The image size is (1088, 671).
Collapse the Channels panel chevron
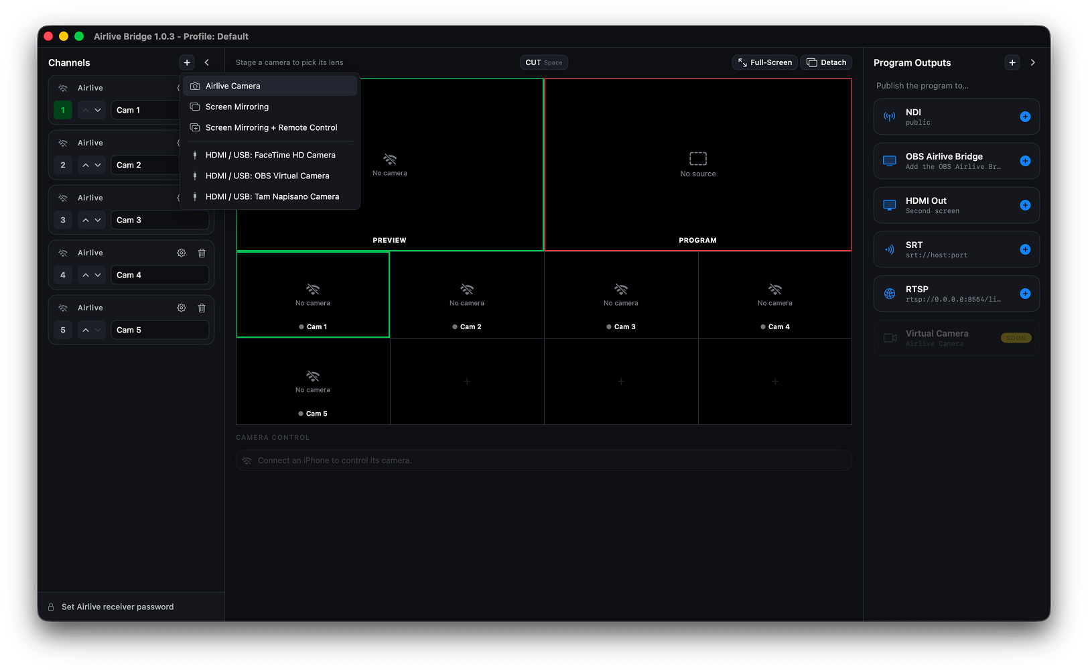(207, 62)
